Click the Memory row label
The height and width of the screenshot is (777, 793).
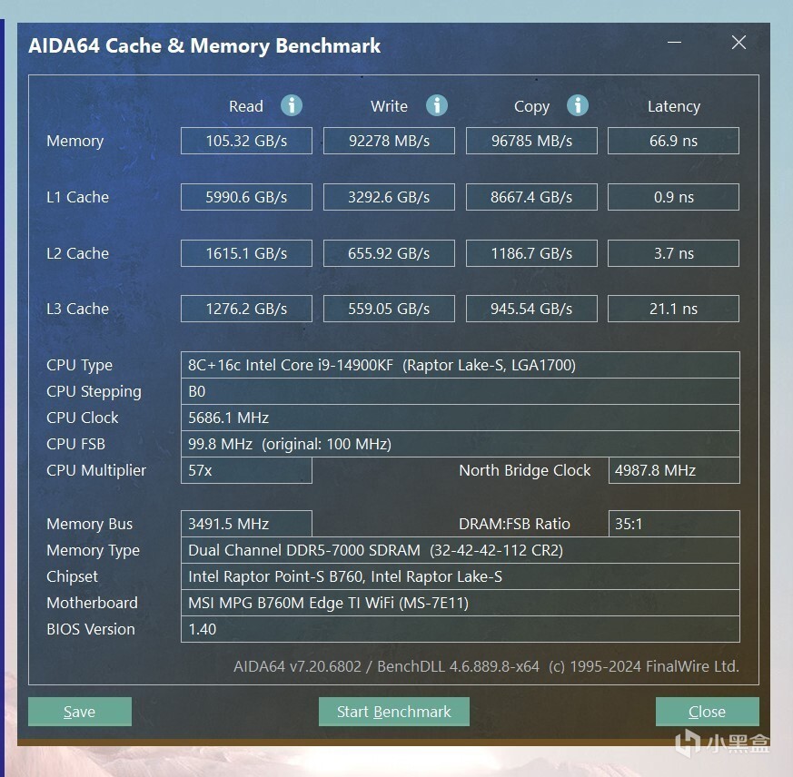coord(74,141)
